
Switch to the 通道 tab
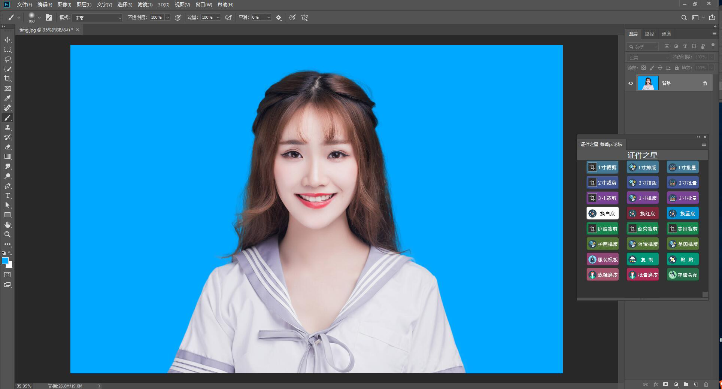click(x=666, y=34)
